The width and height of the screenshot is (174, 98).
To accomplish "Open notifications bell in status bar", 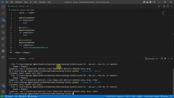I will pyautogui.click(x=171, y=96).
